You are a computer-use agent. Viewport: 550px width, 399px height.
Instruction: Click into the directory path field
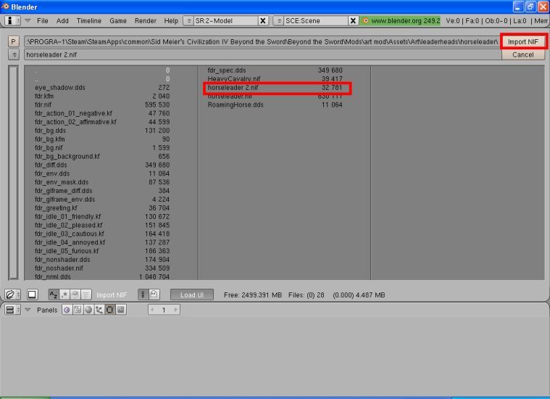[262, 42]
